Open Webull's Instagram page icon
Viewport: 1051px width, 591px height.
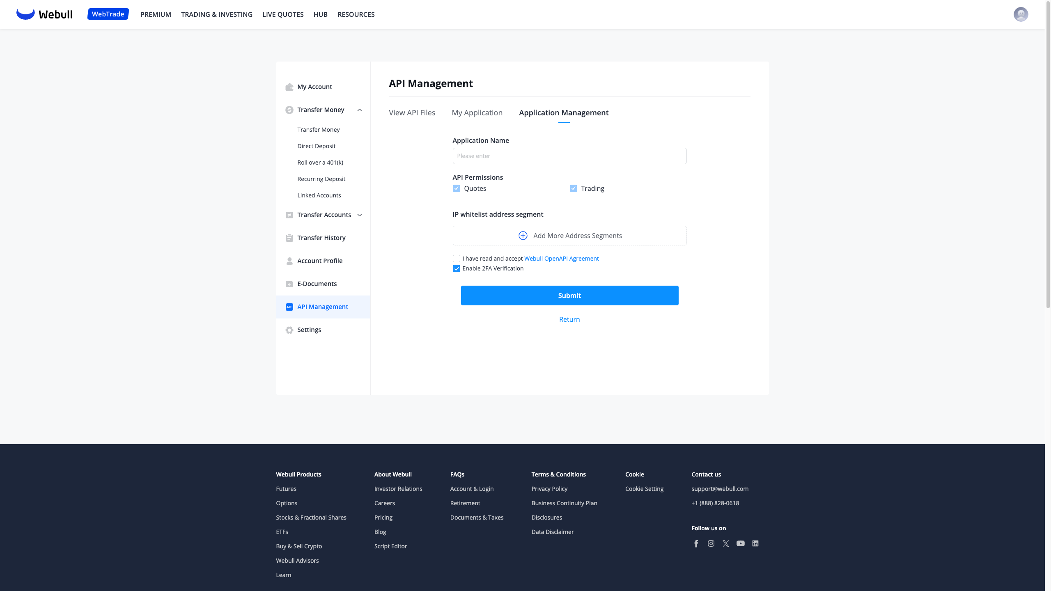point(711,543)
